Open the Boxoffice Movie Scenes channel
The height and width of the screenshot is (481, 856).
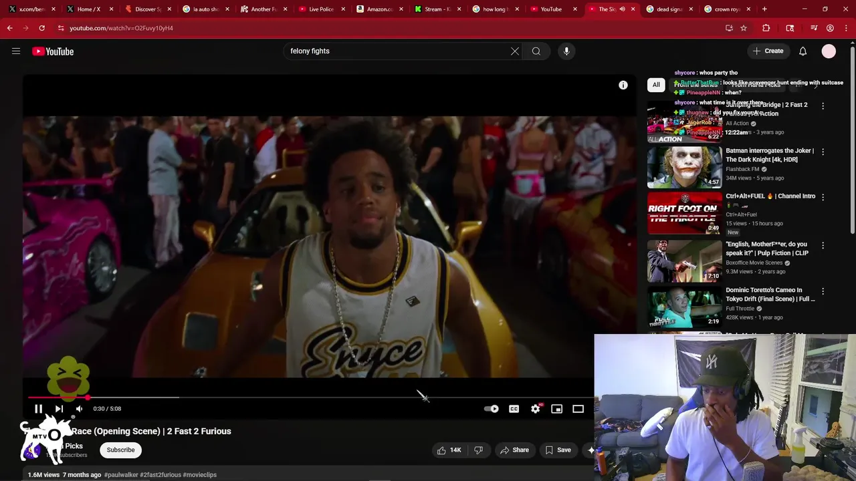tap(754, 263)
